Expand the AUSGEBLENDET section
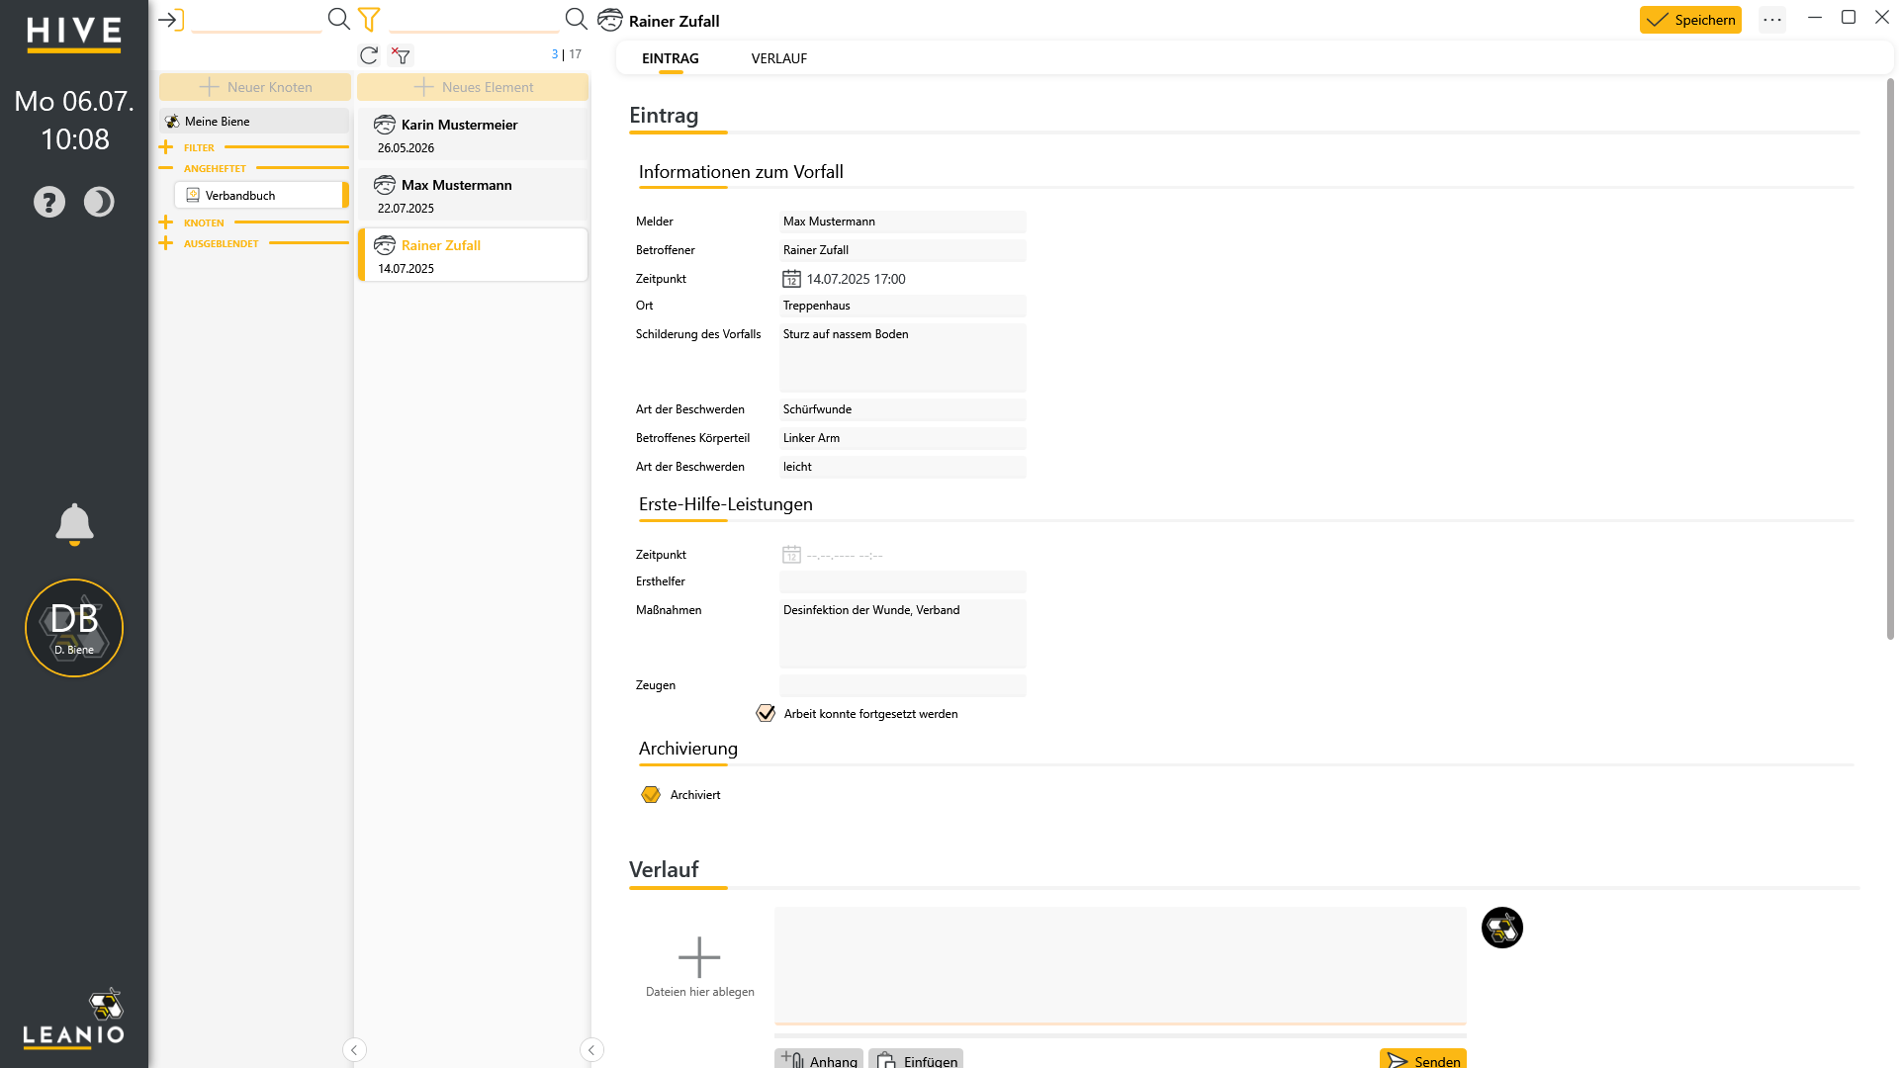 click(x=166, y=243)
